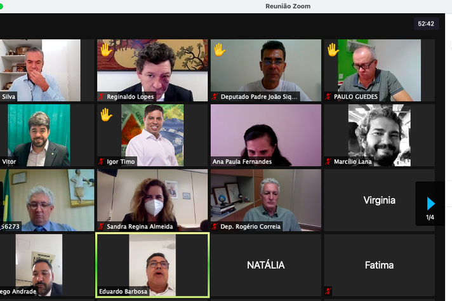Click muted mic icon next to Sandra Regina Almeida
Screen dimensions: 452x301
tap(101, 226)
